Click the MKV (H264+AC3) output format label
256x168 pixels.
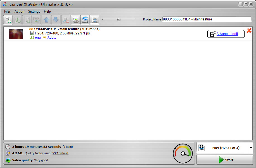tap(226, 148)
